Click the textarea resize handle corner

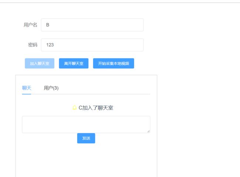coord(148,131)
